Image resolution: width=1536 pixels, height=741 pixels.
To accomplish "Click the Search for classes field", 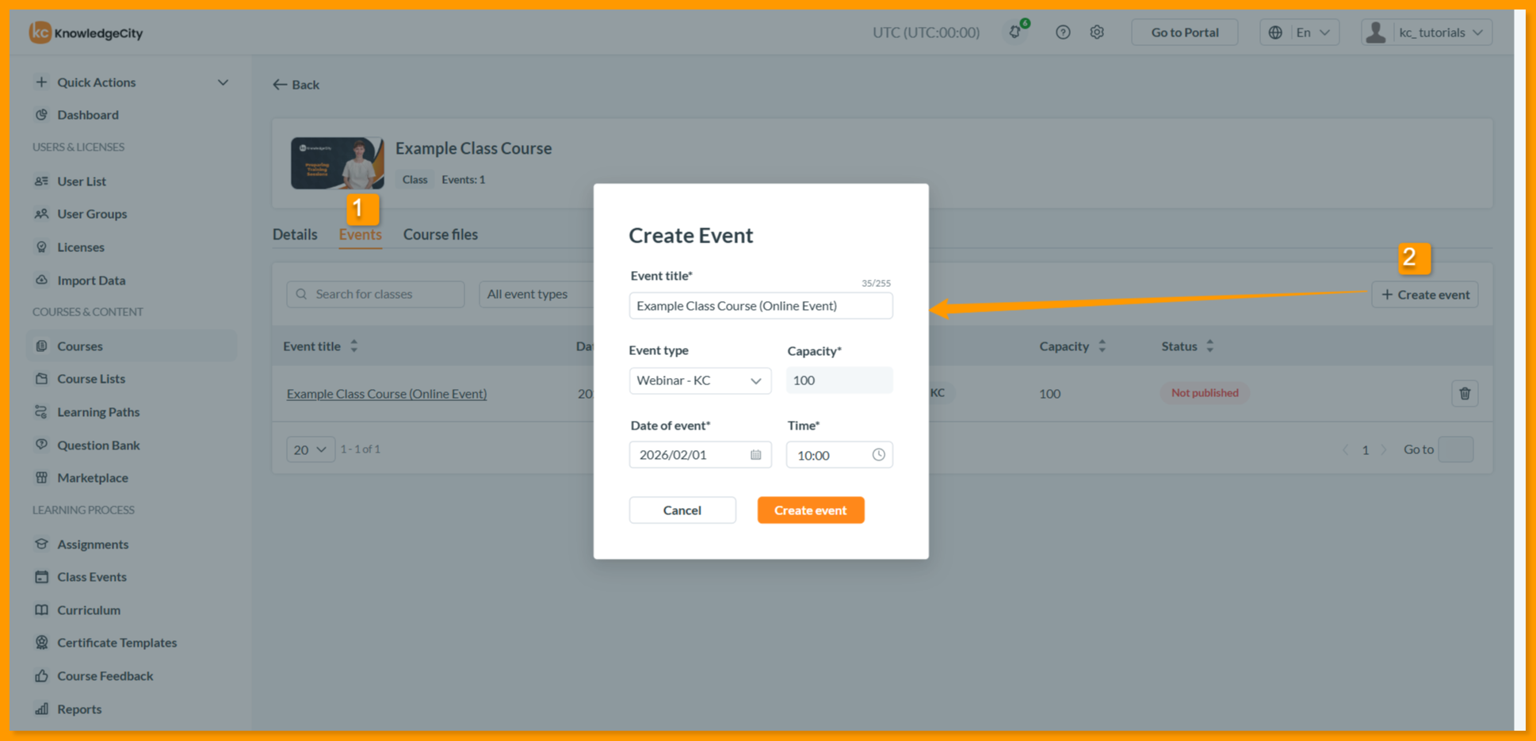I will [375, 294].
